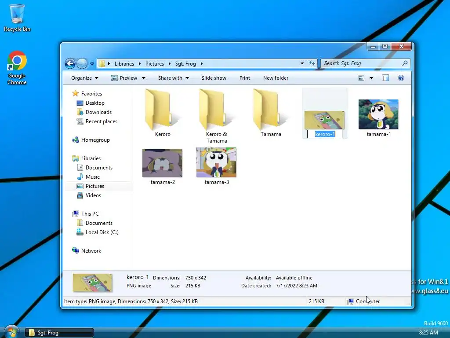450x338 pixels.
Task: Click the Back navigation arrow
Action: (x=70, y=63)
